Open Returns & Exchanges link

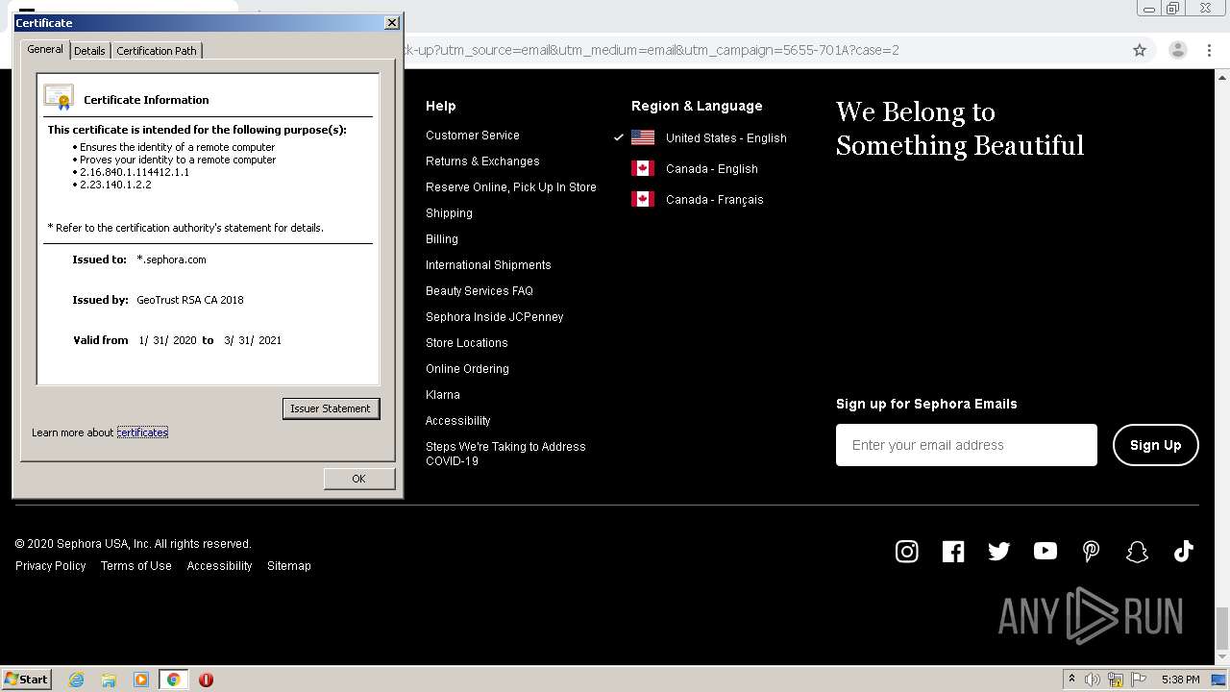[482, 161]
